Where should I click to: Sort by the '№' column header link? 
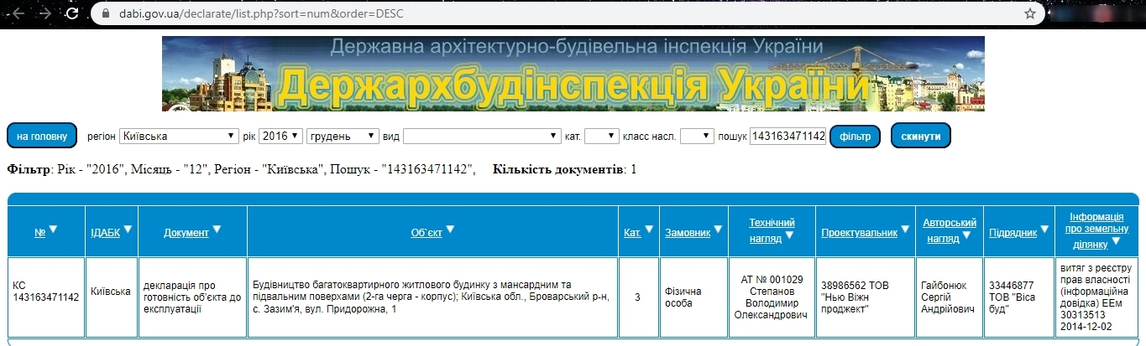click(39, 233)
